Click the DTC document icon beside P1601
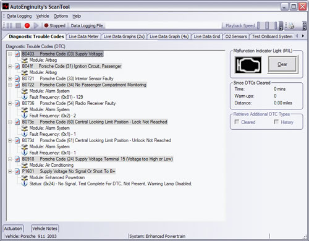 coord(17,171)
